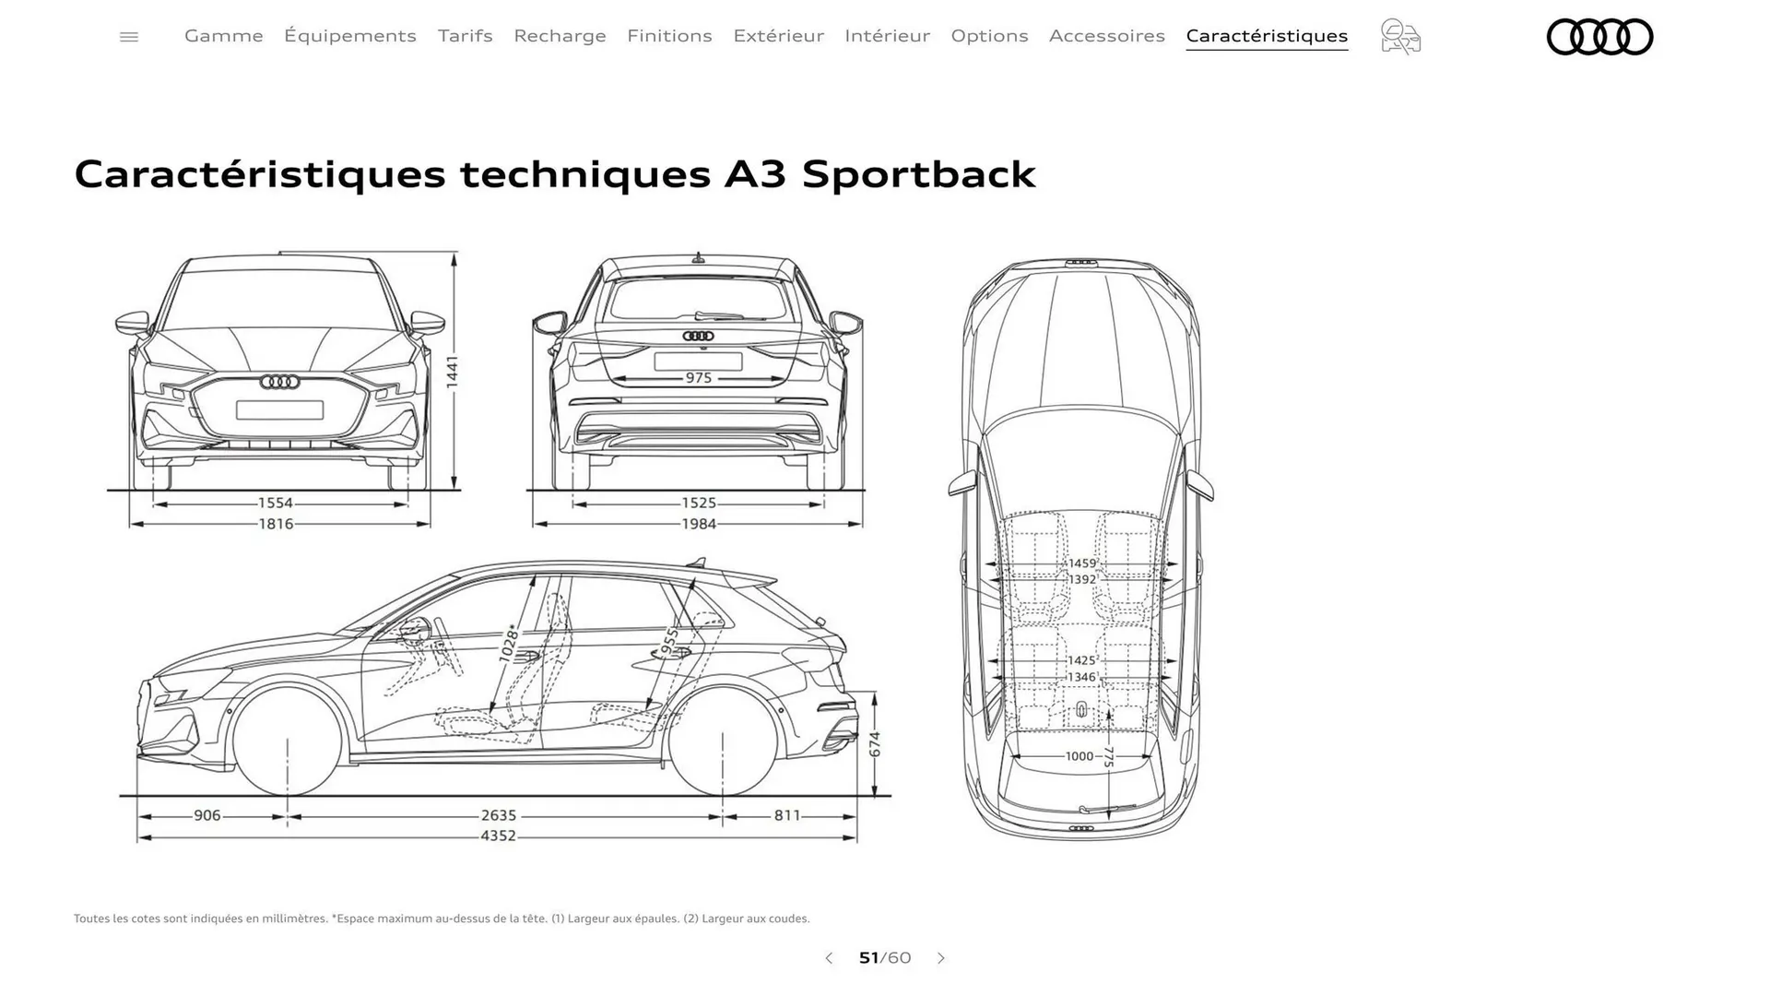Go to the previous page with the left arrow

click(x=829, y=958)
